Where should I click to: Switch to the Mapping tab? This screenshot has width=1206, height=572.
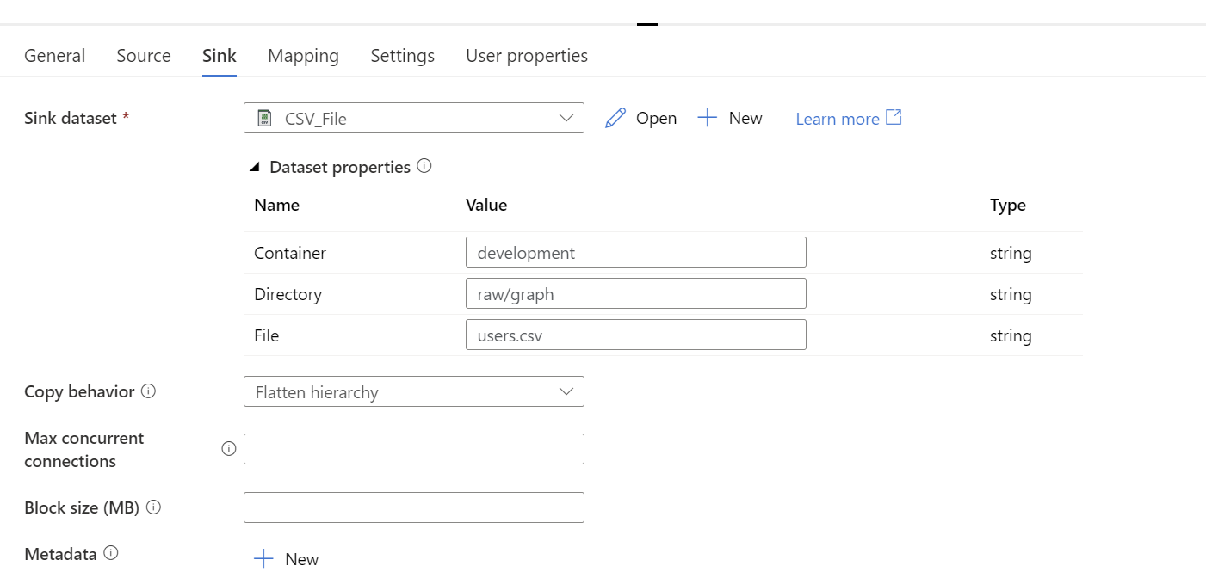coord(303,56)
